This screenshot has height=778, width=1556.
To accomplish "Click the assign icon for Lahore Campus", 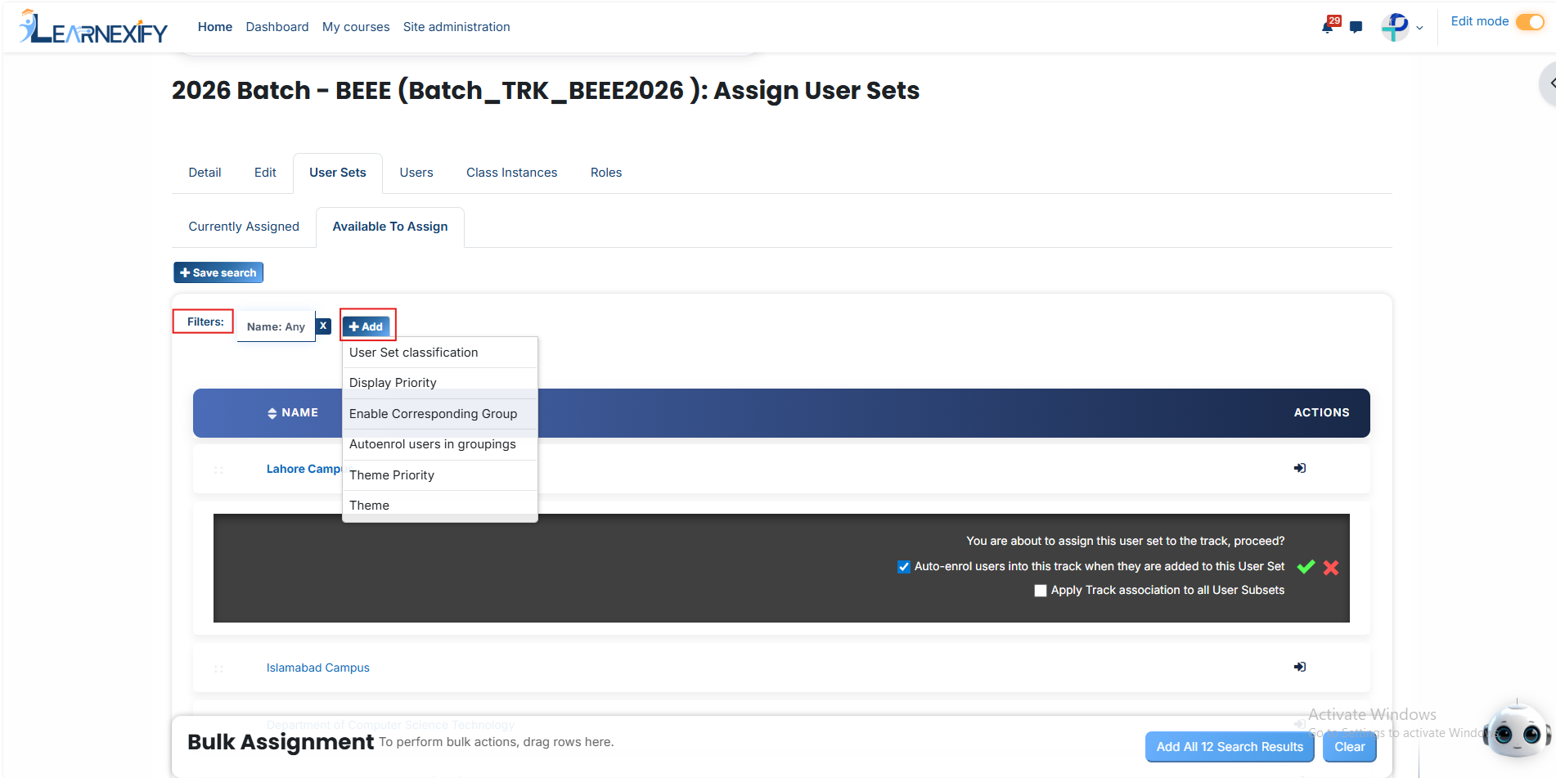I will [x=1300, y=468].
